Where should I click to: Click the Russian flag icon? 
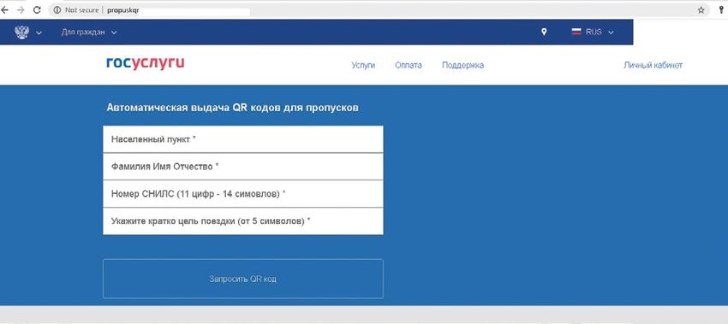[x=576, y=32]
